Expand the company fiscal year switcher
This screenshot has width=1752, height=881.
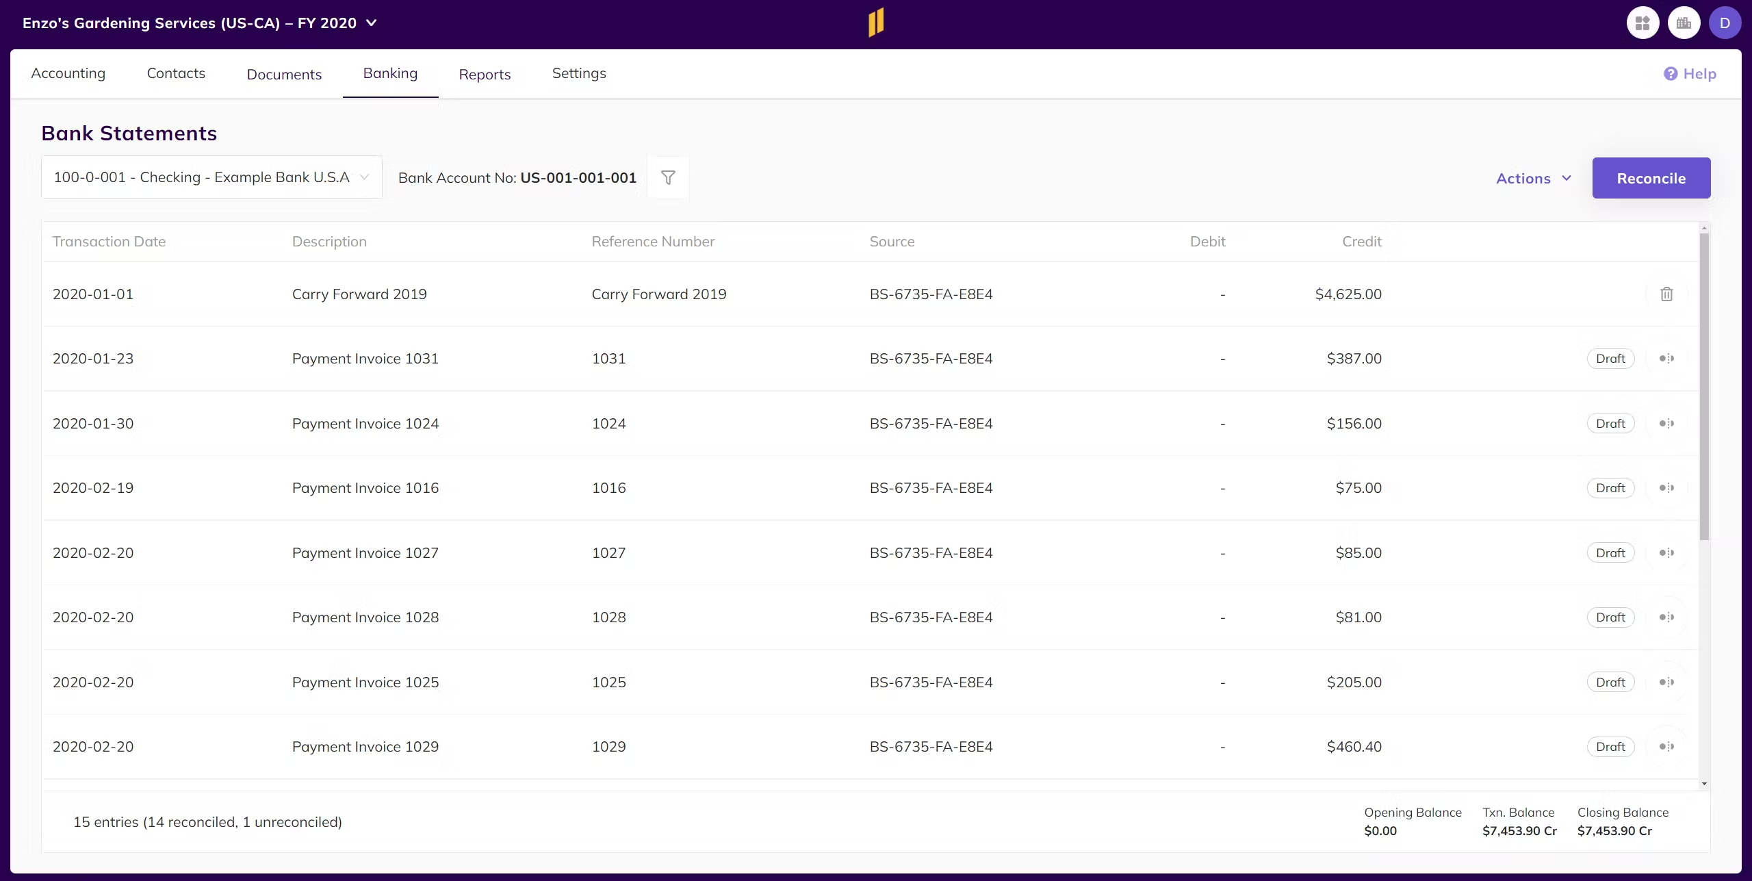tap(372, 23)
